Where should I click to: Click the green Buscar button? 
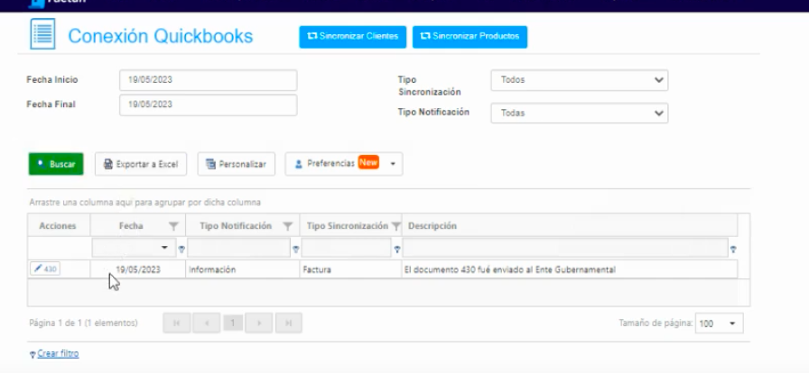coord(56,164)
